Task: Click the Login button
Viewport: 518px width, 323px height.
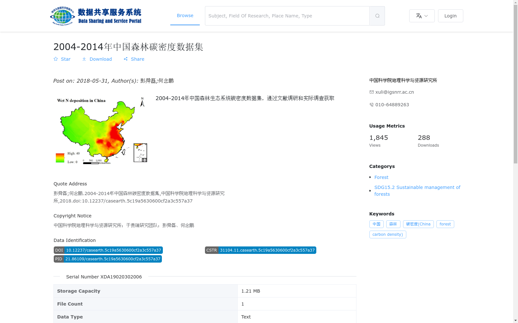Action: tap(450, 16)
